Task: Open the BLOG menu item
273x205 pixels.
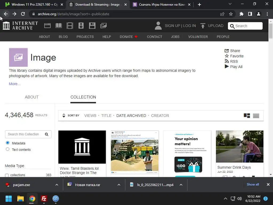Action: [x=63, y=37]
